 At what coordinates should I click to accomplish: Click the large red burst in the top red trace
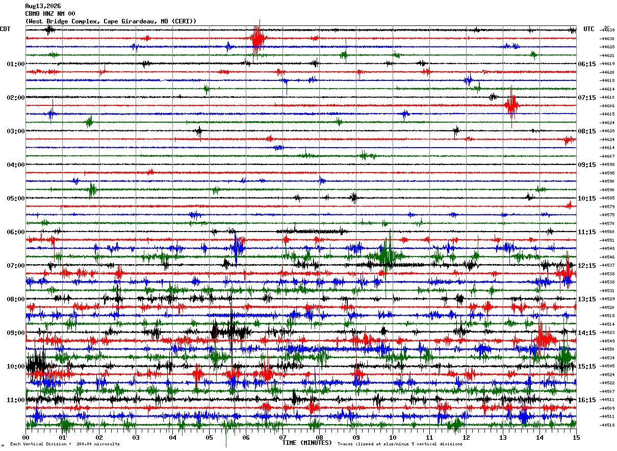pyautogui.click(x=258, y=39)
